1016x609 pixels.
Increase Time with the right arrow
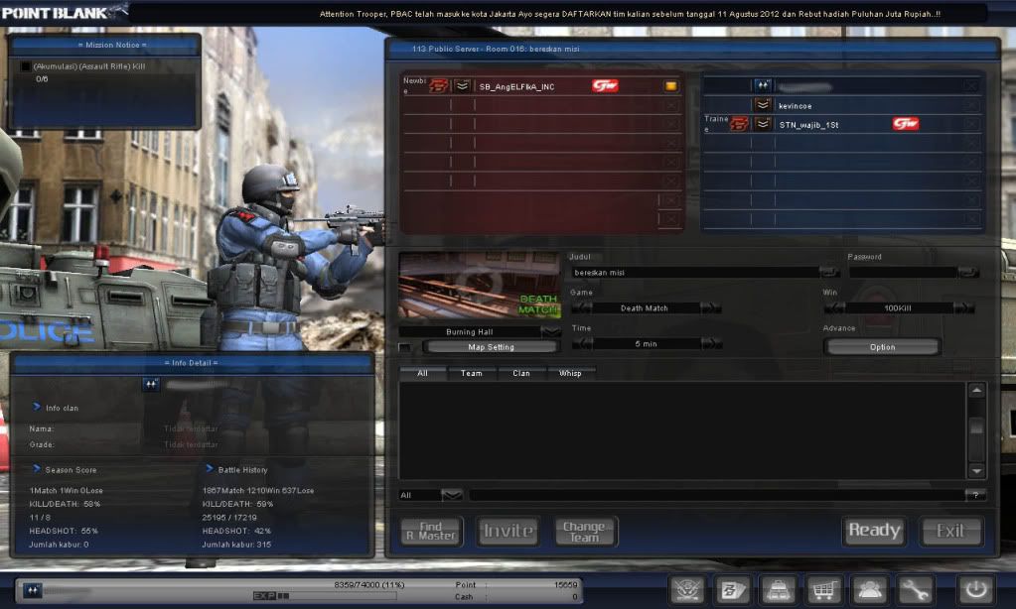tap(710, 343)
